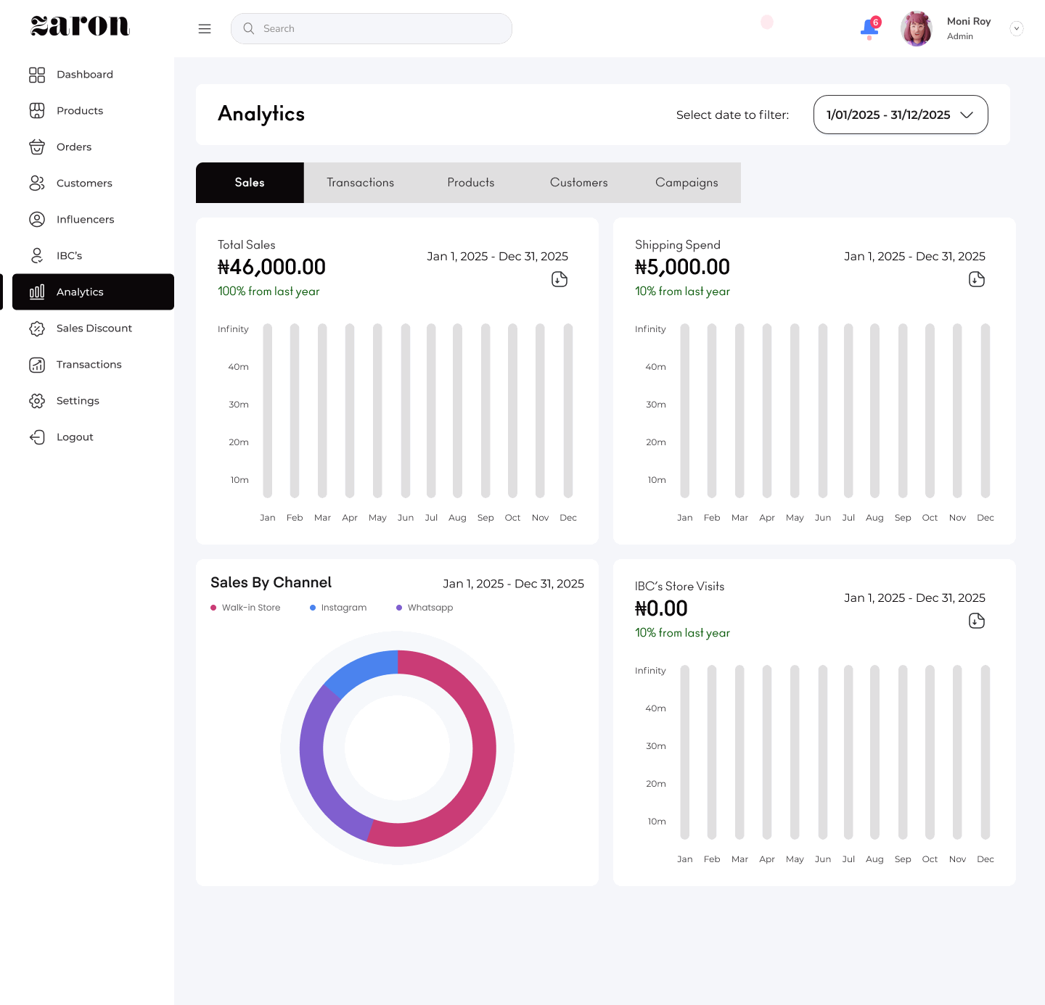Click the Products store icon in sidebar
Viewport: 1045px width, 1005px height.
pyautogui.click(x=37, y=111)
